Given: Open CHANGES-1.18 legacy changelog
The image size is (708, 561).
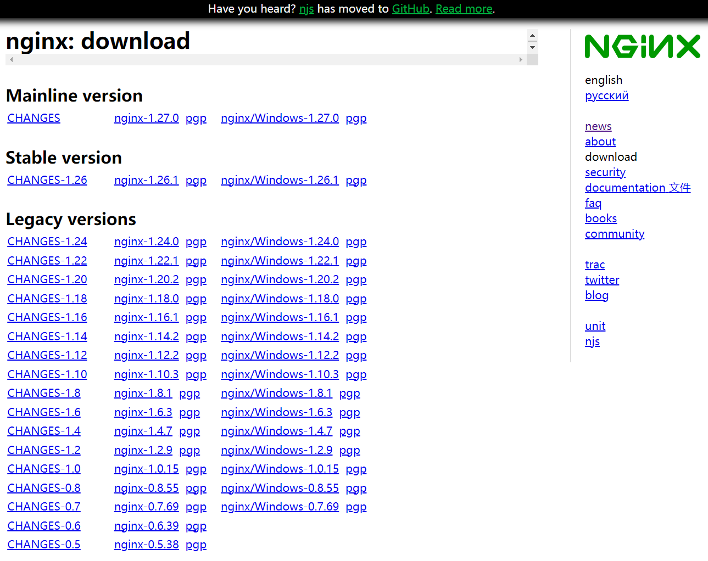Looking at the screenshot, I should tap(47, 299).
